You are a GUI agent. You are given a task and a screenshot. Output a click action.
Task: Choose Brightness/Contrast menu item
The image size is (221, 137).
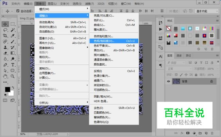pos(114,16)
